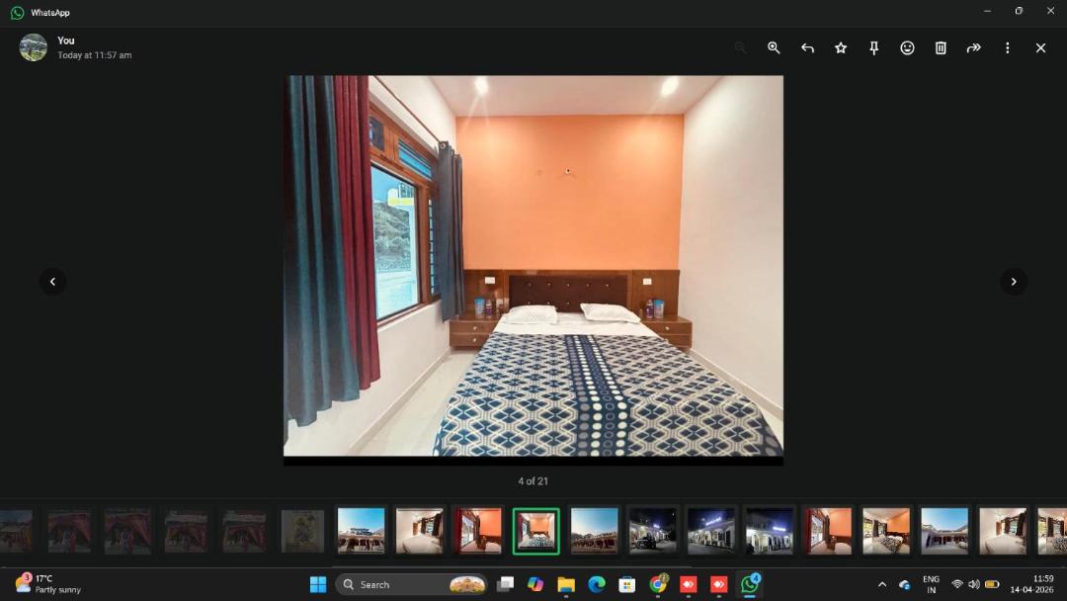
Task: Open the Windows Start menu
Action: [318, 584]
